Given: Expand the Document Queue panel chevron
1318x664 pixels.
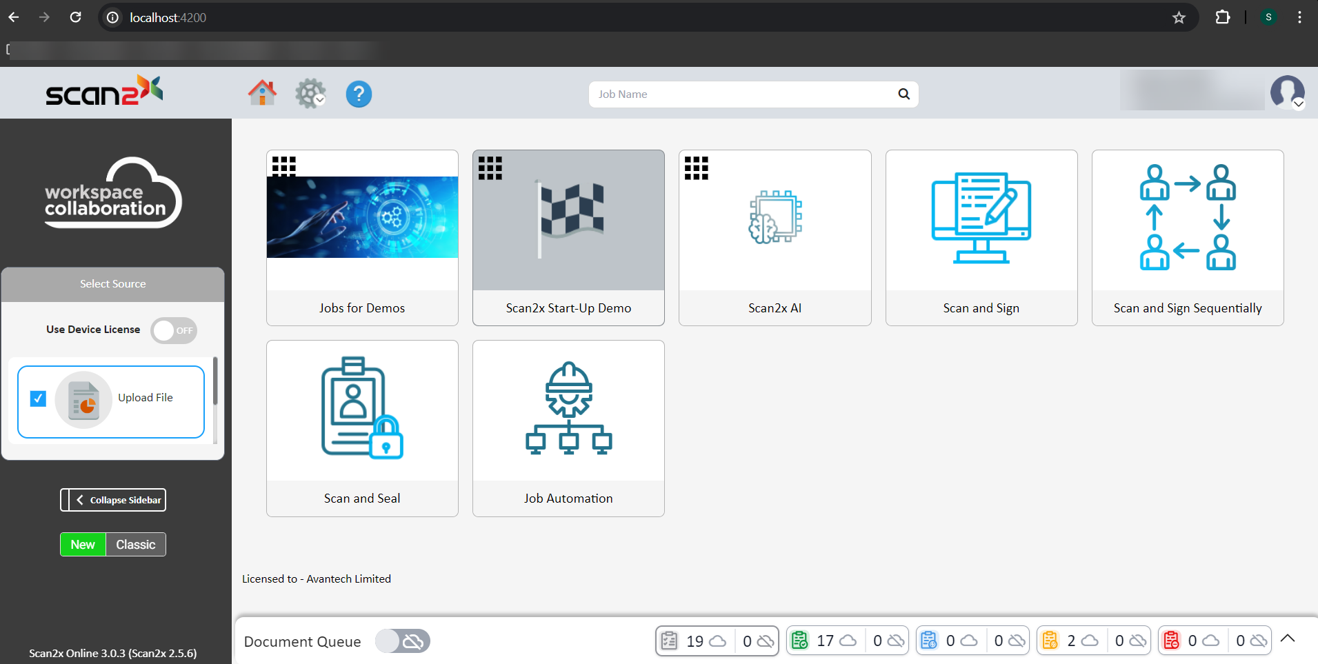Looking at the screenshot, I should tap(1288, 638).
